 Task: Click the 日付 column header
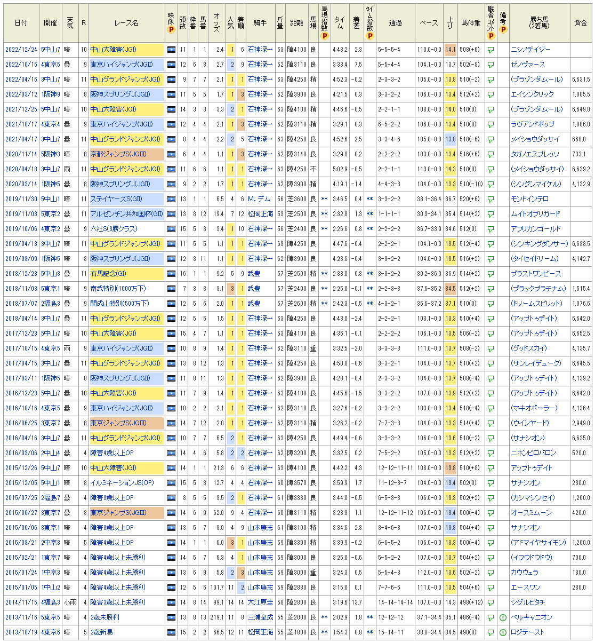(21, 23)
